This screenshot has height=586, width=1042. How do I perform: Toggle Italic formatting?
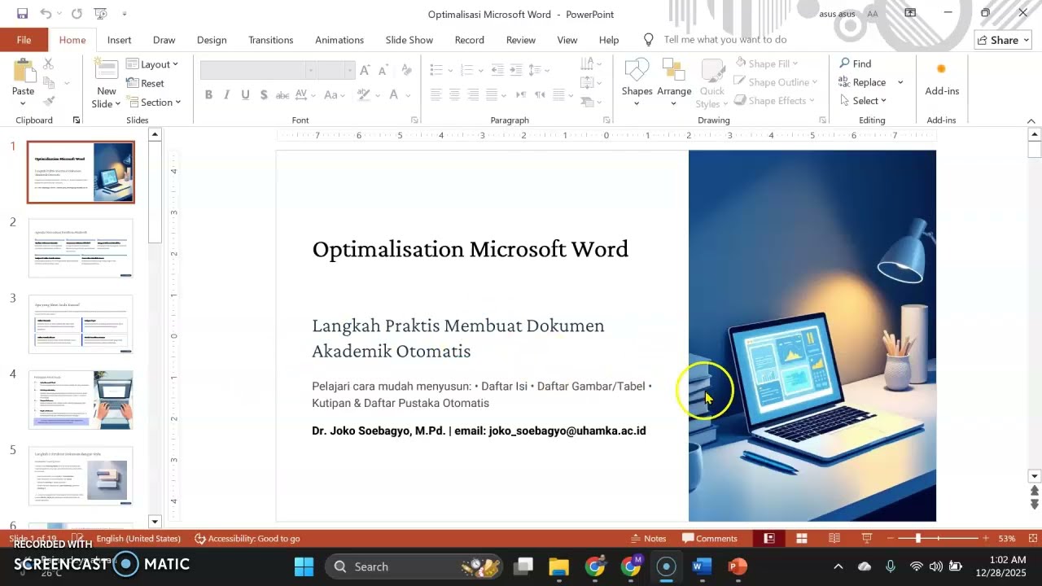click(226, 95)
